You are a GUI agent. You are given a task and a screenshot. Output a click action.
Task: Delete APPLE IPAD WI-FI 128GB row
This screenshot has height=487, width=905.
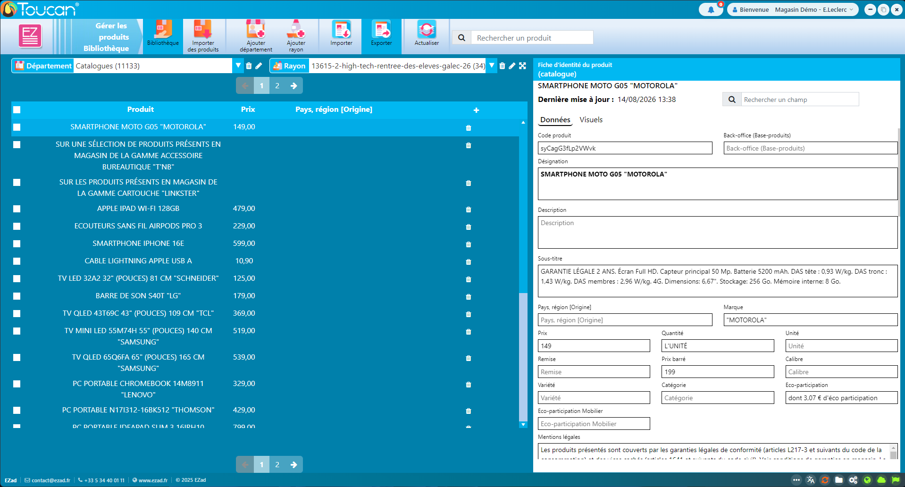[469, 210]
